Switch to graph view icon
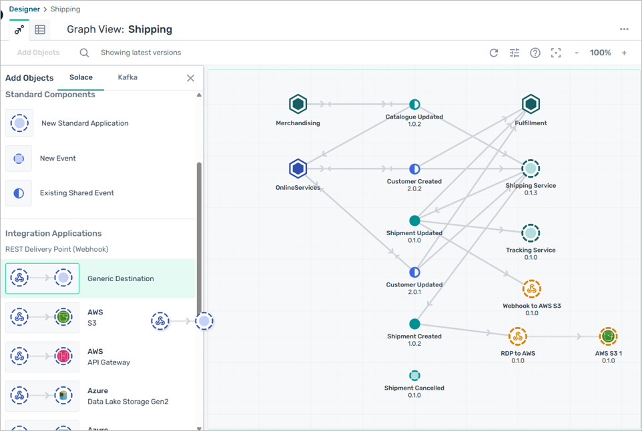 19,29
